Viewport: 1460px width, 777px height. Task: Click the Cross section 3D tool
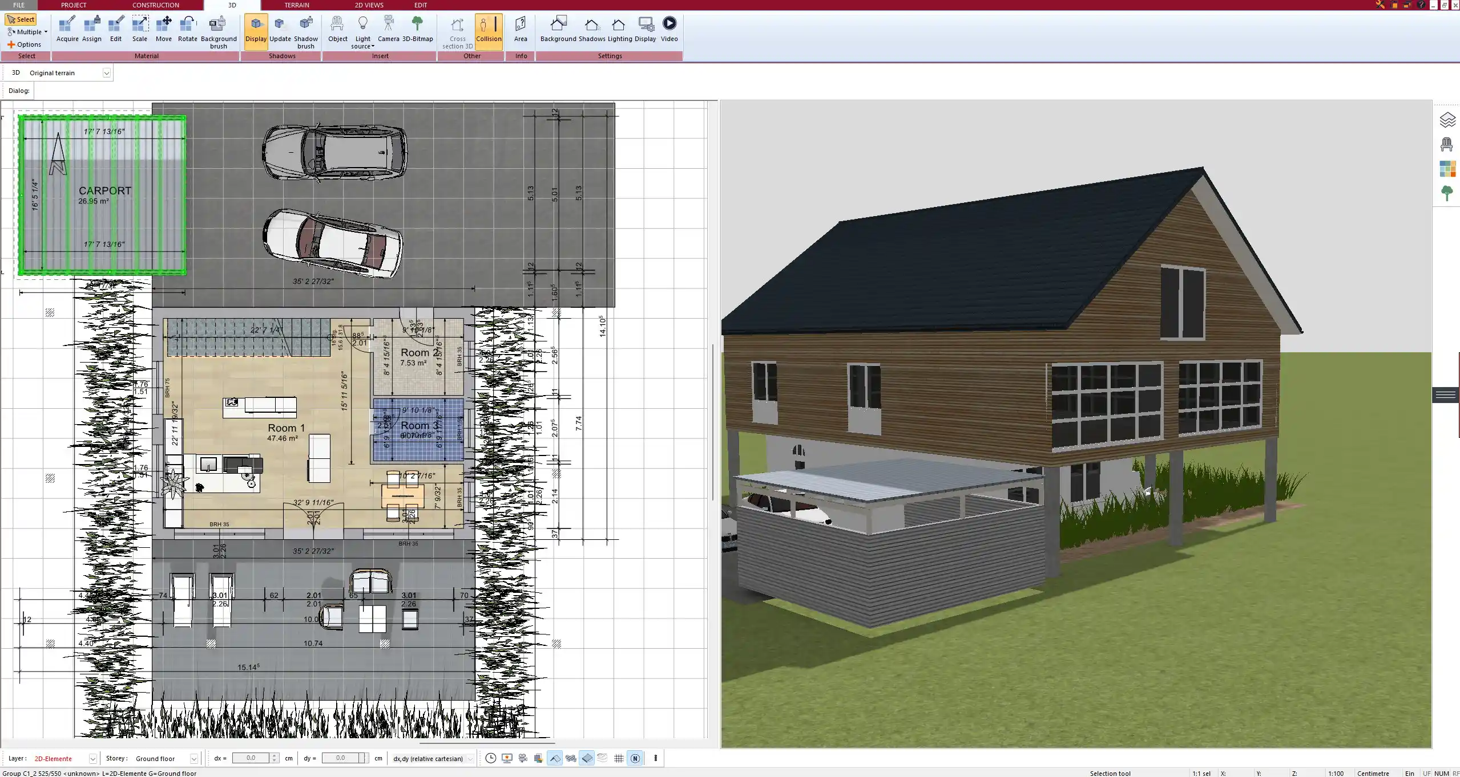coord(457,32)
